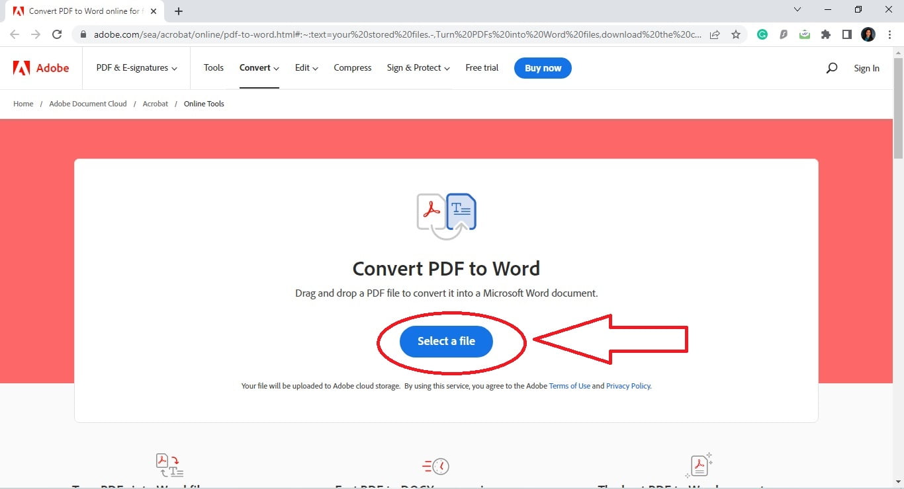904x489 pixels.
Task: Open the tab search chevron
Action: (x=797, y=9)
